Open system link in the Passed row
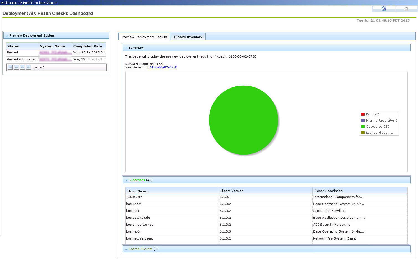The width and height of the screenshot is (418, 260). (55, 53)
